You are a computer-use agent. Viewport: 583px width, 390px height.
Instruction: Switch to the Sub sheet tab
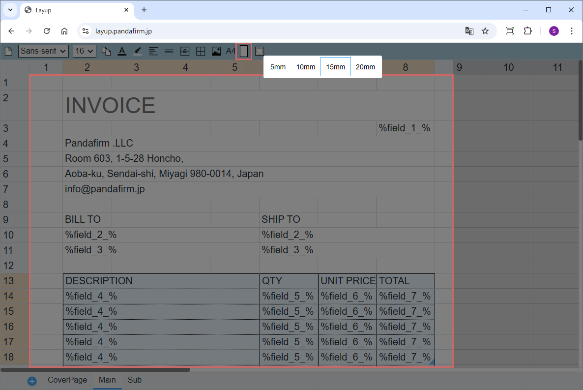[x=135, y=380]
